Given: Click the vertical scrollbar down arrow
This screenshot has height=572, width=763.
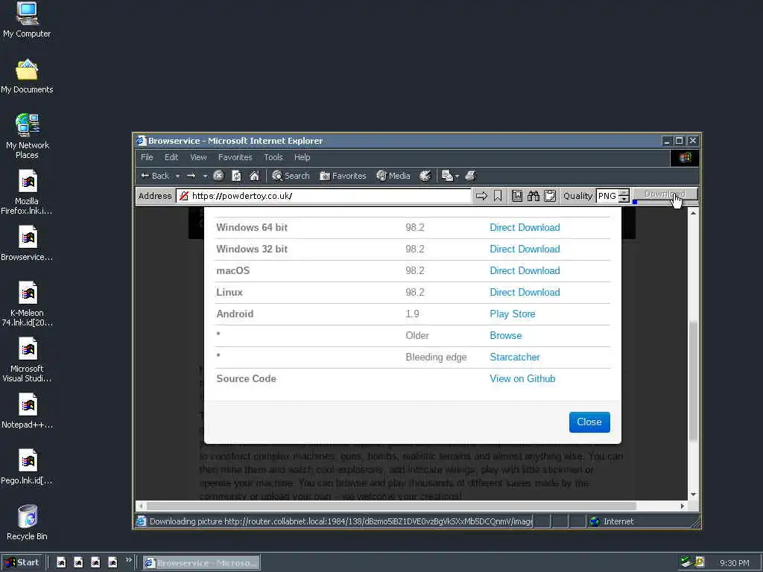Looking at the screenshot, I should [x=693, y=495].
